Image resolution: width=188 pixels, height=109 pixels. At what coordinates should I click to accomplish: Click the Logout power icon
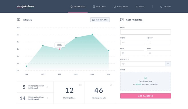[x=161, y=7]
